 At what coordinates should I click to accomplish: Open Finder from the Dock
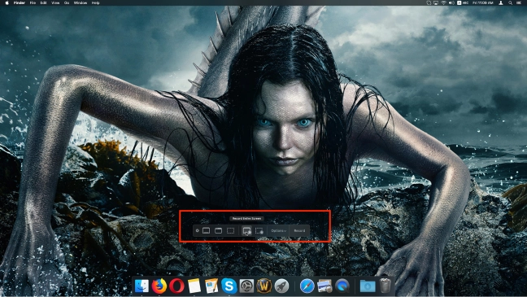142,286
